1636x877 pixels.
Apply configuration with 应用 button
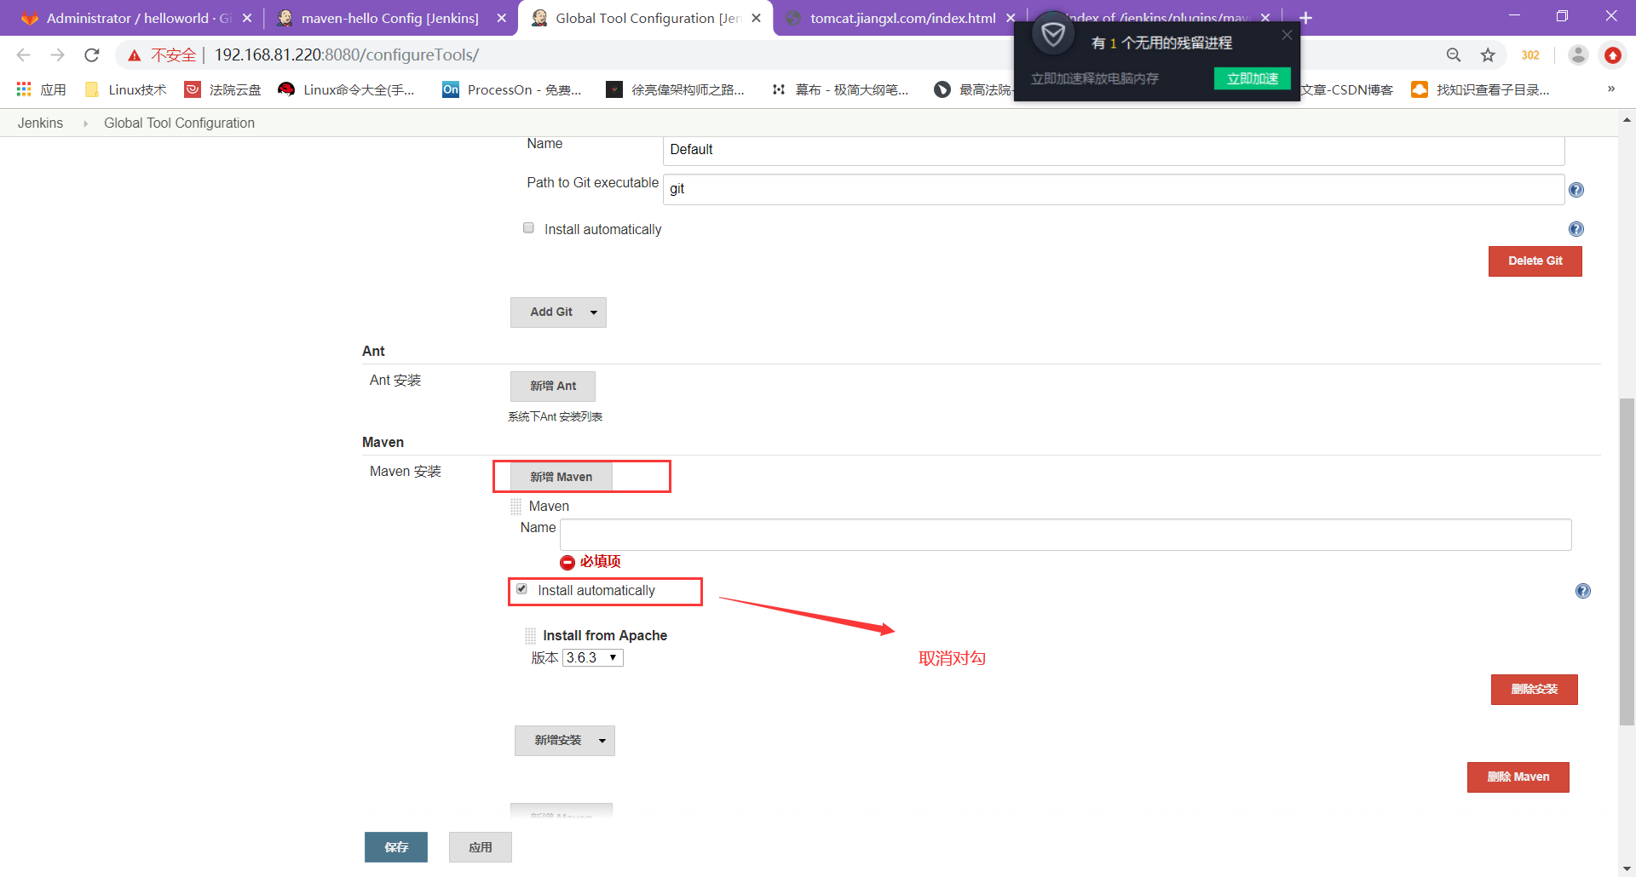(481, 847)
